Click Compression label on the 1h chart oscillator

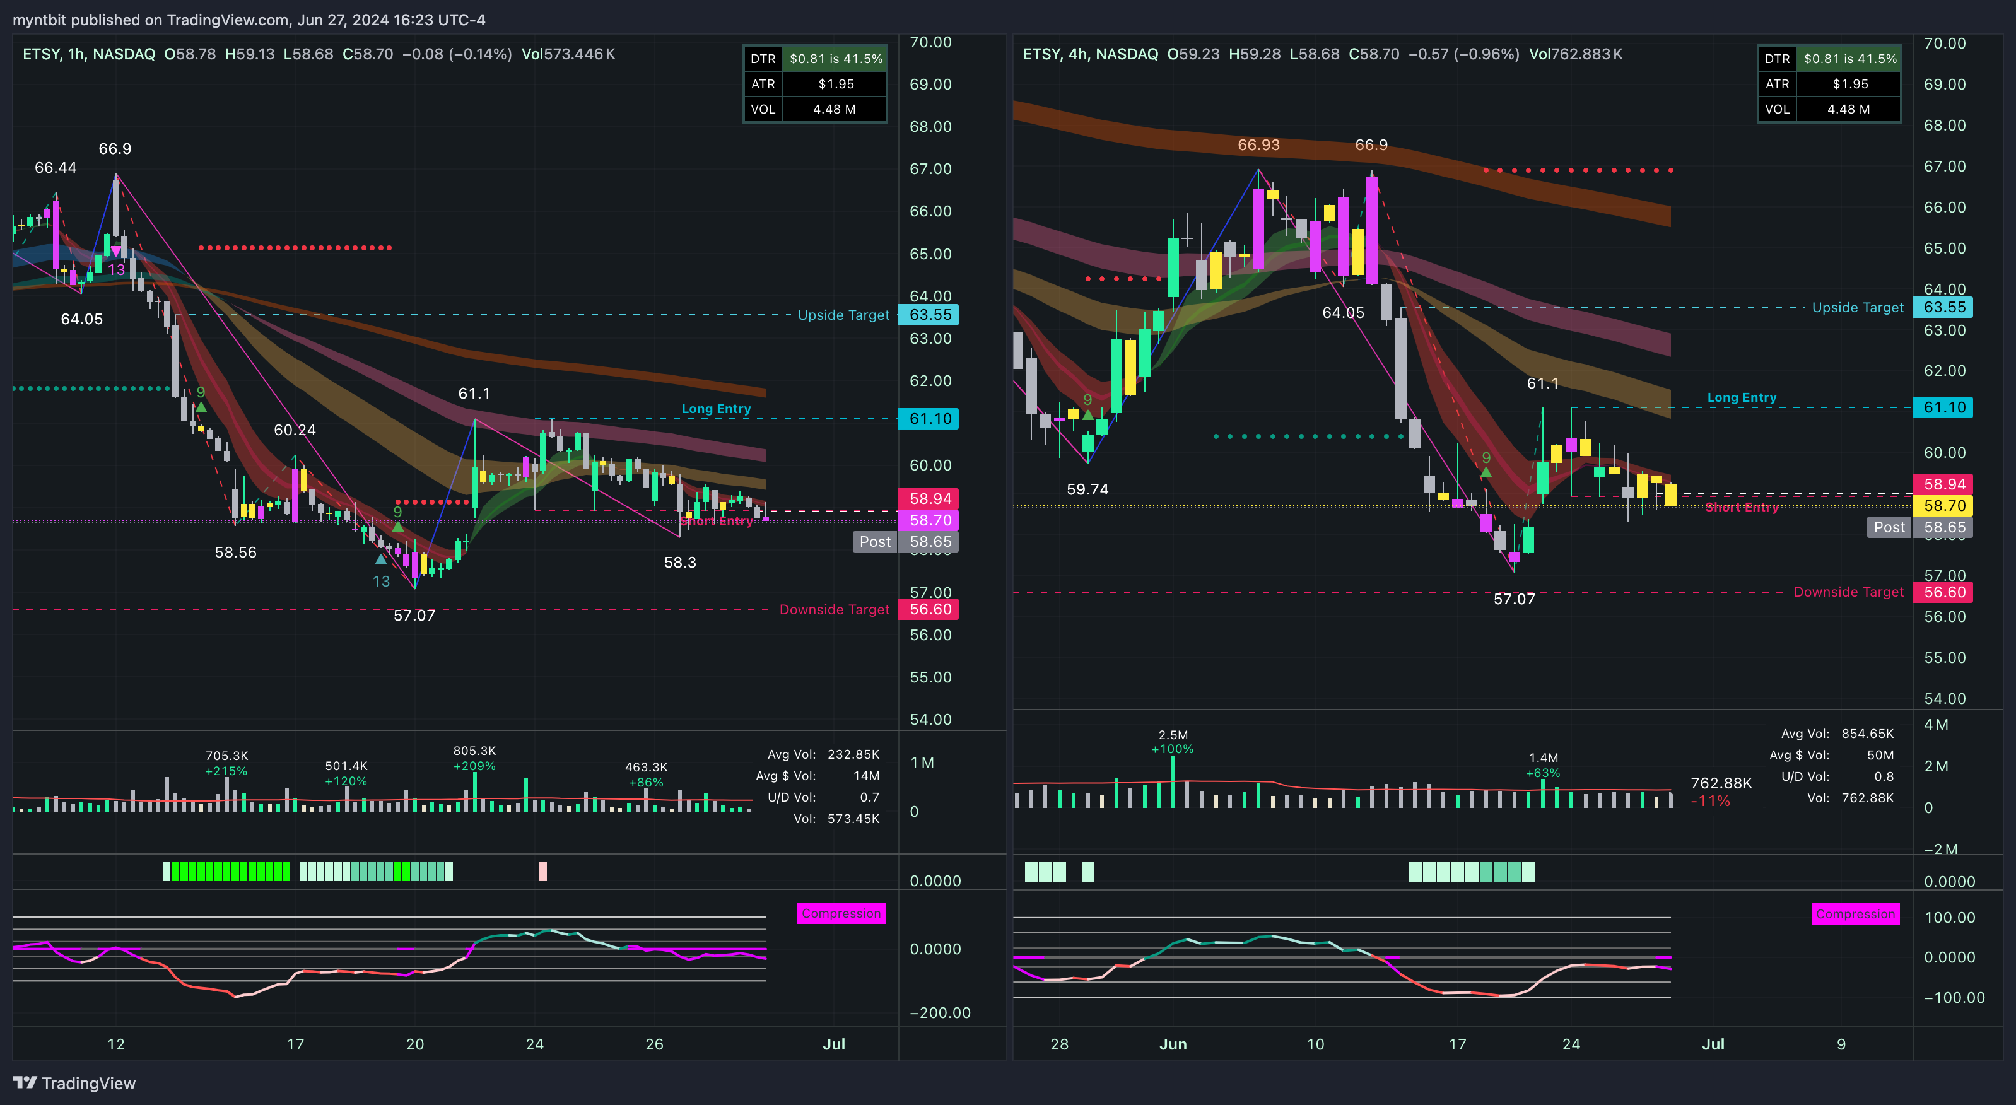841,913
